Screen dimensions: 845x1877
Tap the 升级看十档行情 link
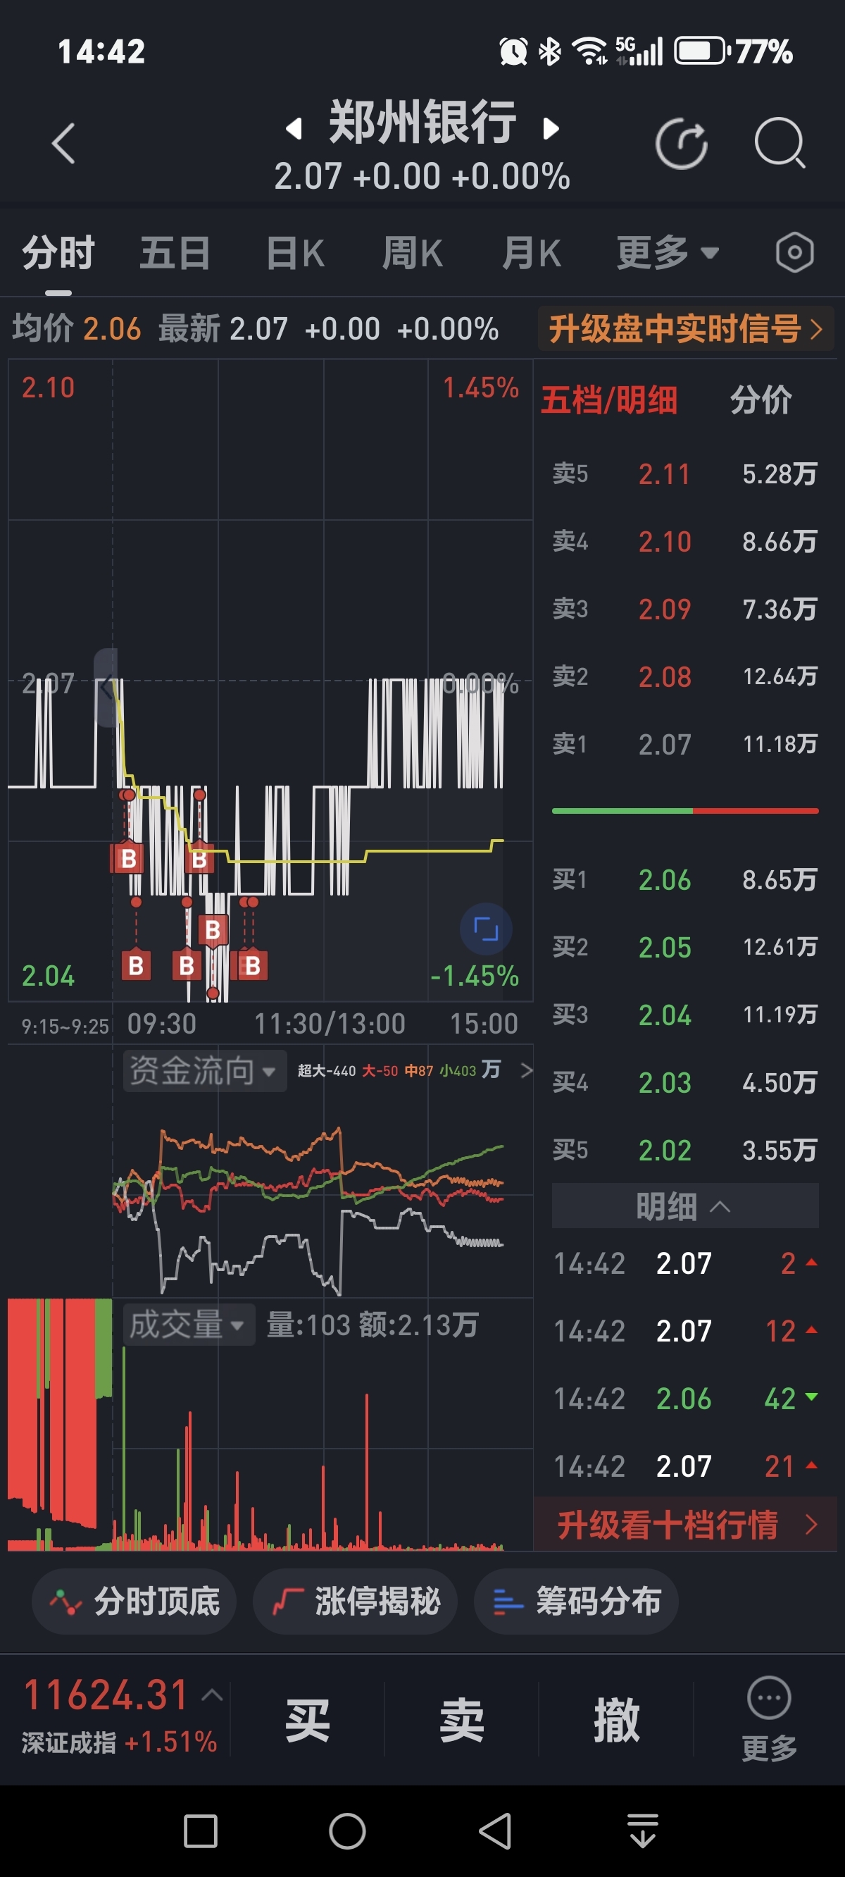tap(685, 1523)
